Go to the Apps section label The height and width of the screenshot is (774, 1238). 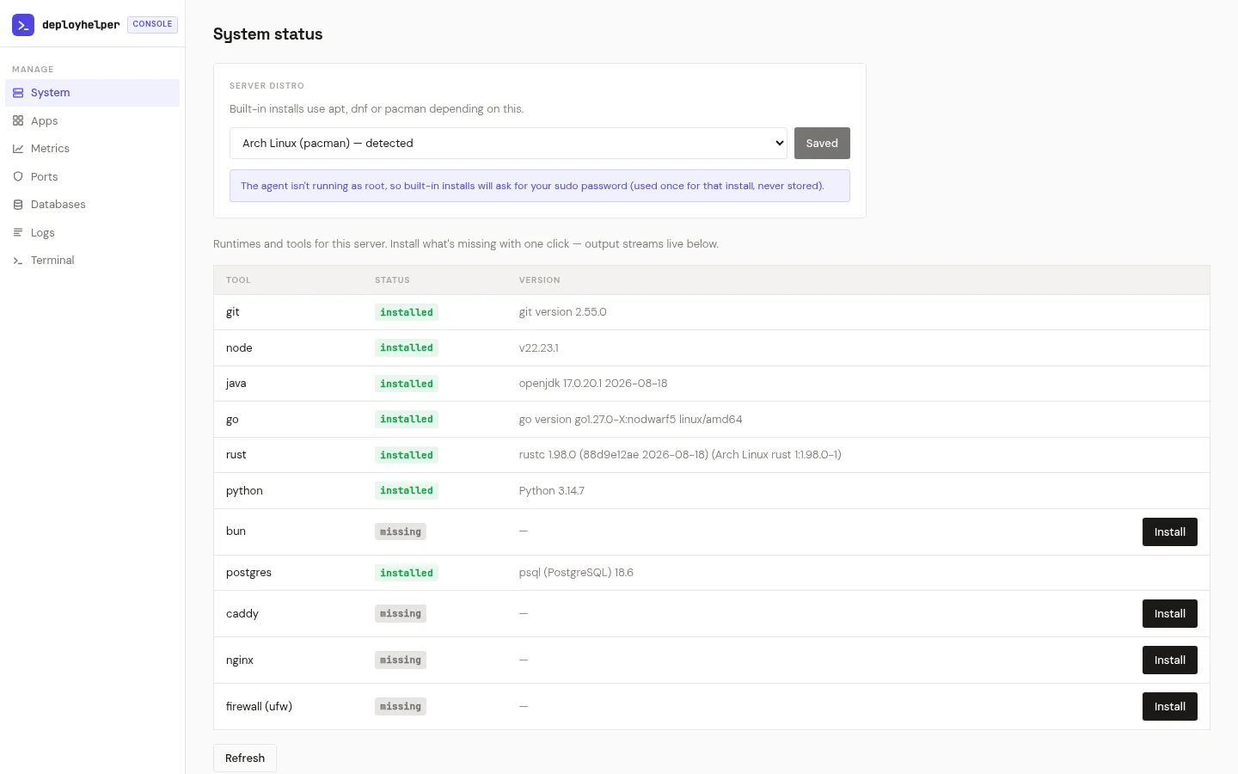tap(45, 121)
